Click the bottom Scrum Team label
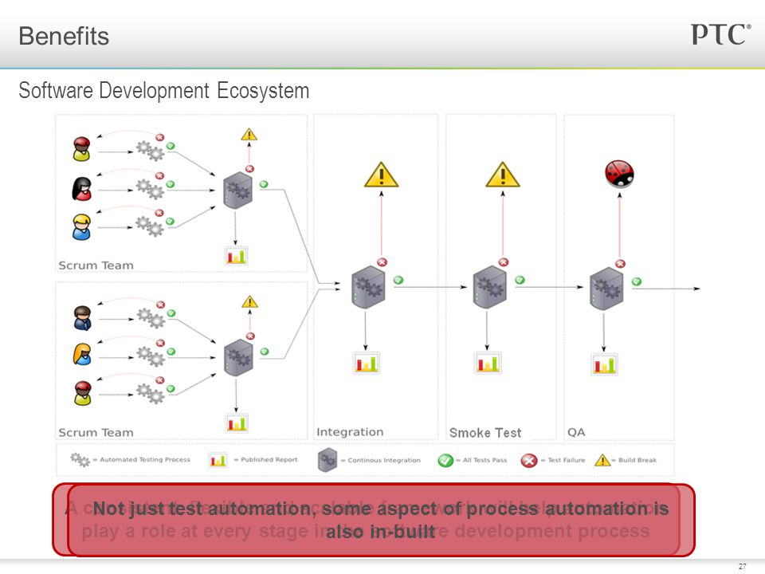 pyautogui.click(x=96, y=432)
